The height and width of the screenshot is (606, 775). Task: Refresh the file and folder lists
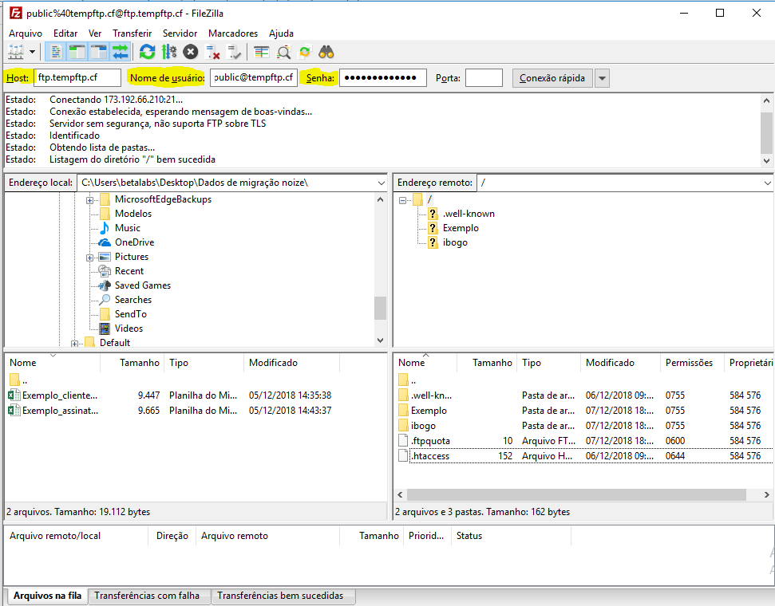[147, 53]
